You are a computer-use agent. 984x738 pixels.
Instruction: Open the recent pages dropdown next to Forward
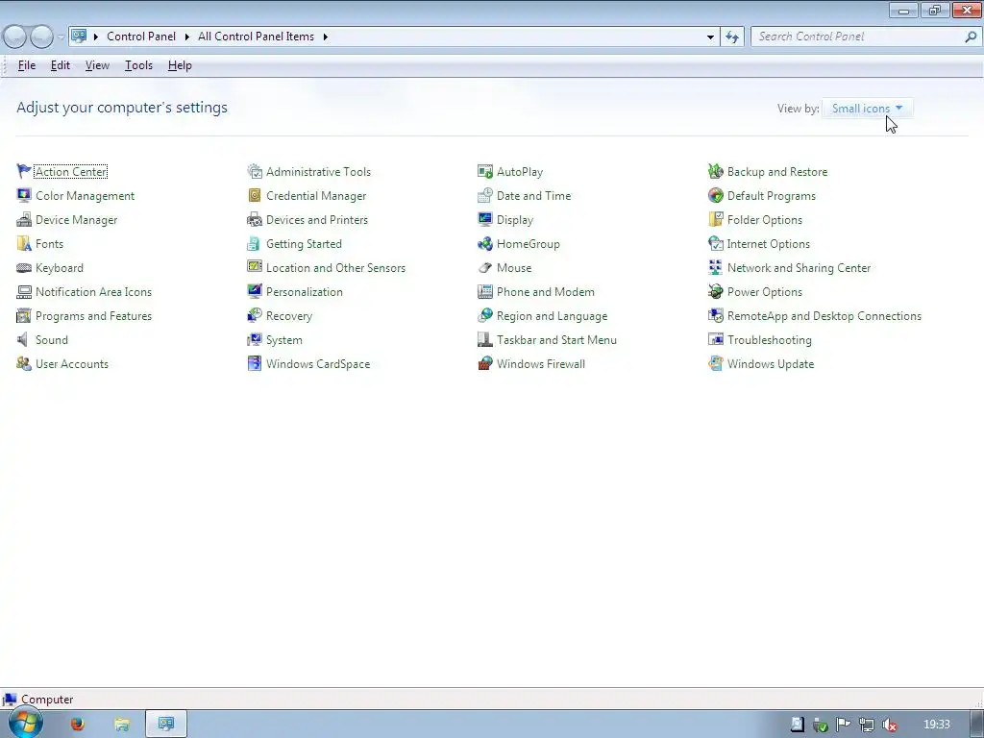(x=61, y=37)
